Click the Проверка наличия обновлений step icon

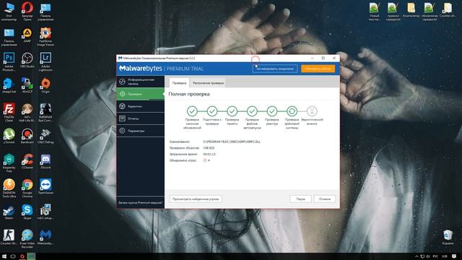pyautogui.click(x=192, y=111)
